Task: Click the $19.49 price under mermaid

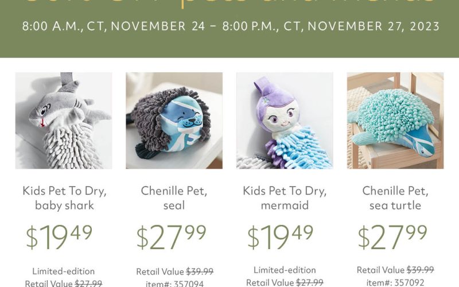Action: [281, 236]
